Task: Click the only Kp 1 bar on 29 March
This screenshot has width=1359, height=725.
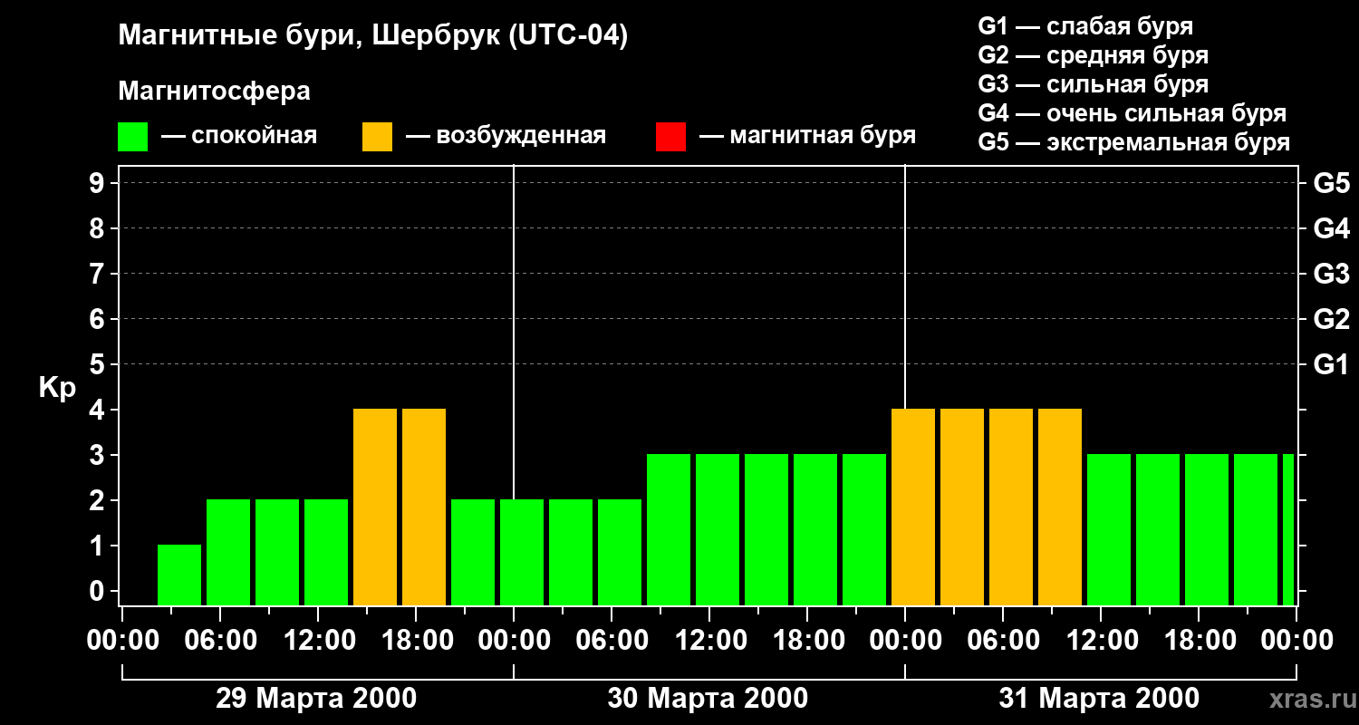Action: 179,575
